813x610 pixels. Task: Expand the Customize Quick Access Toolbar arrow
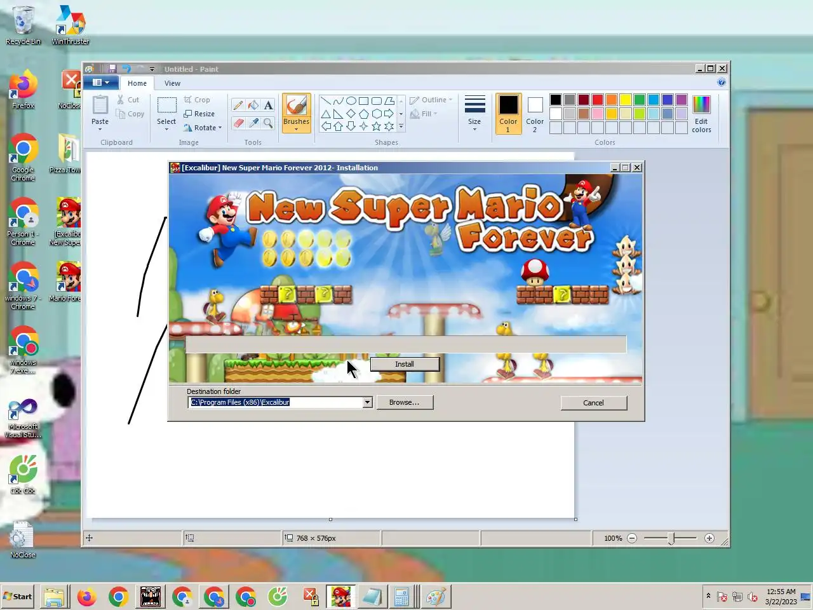tap(152, 69)
